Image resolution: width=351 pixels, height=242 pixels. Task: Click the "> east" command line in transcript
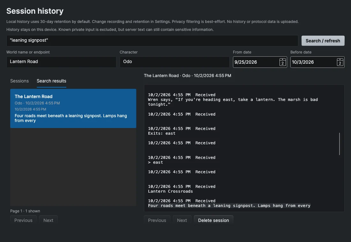tap(155, 162)
